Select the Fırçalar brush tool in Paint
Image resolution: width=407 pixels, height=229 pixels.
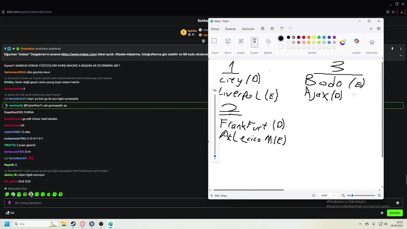254,41
